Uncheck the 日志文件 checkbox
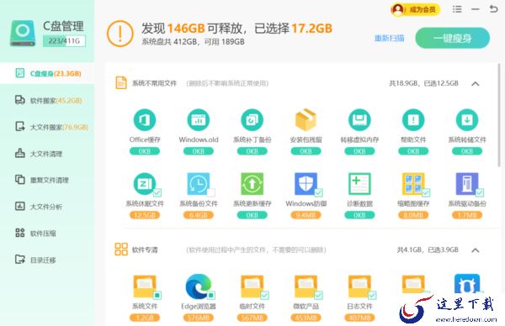Screen dimensions: 505x326 (372, 295)
